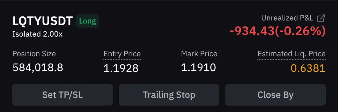Adjust leverage via Isolated 2.00x label

pos(37,34)
